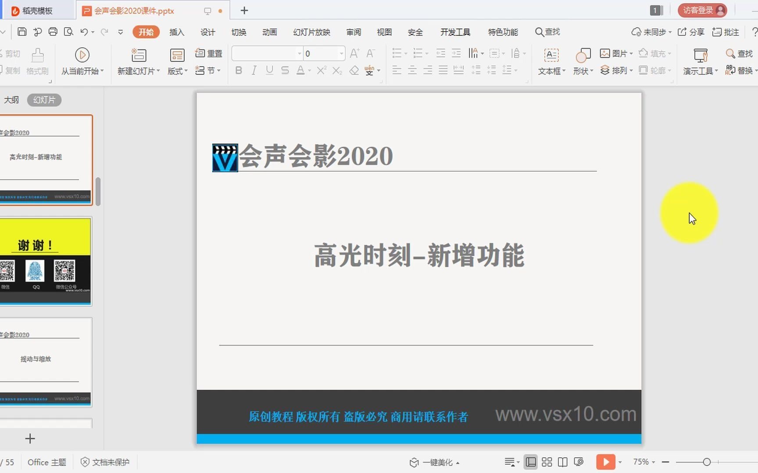The height and width of the screenshot is (473, 758).
Task: Click the zoom slider handle
Action: 707,462
